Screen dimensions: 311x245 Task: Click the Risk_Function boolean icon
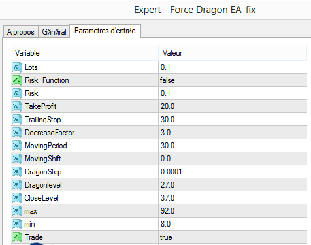17,80
